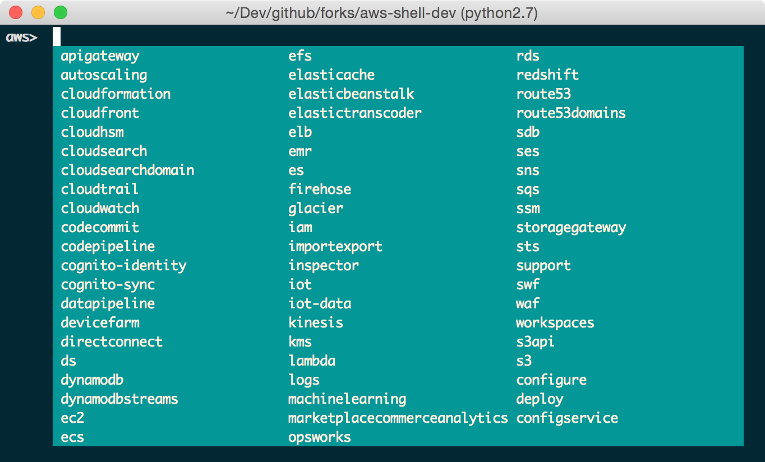
Task: Select lambda from the list
Action: pyautogui.click(x=312, y=361)
